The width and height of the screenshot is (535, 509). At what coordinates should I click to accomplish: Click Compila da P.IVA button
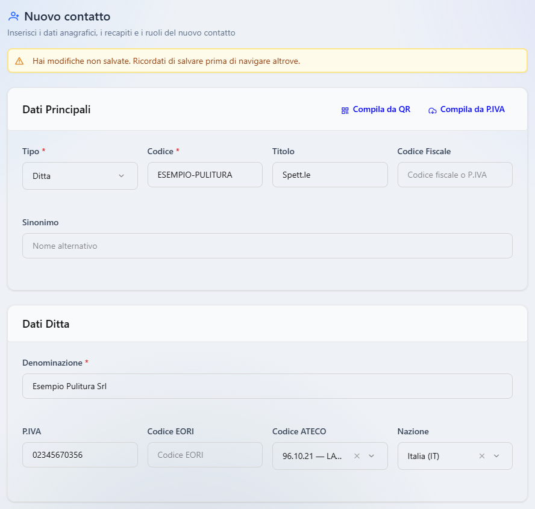coord(466,110)
